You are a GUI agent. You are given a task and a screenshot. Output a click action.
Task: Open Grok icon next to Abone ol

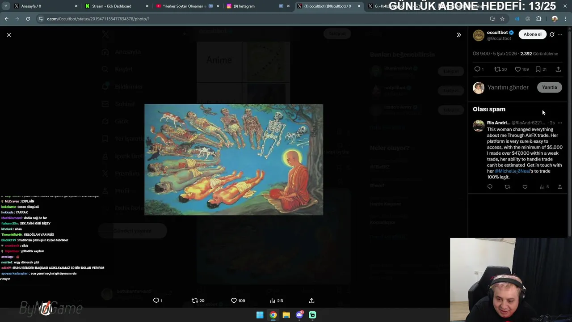552,34
